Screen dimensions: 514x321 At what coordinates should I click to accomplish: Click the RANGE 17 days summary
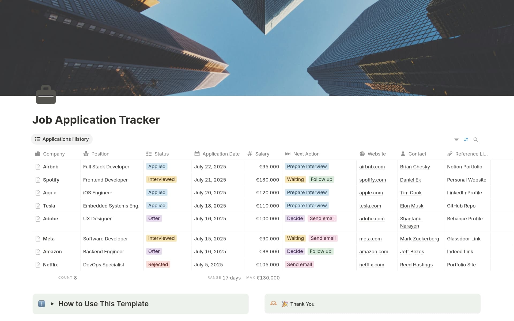[x=224, y=278]
